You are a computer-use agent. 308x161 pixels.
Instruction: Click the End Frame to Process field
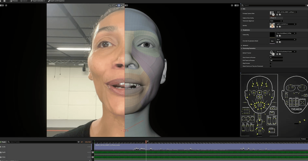coord(276,61)
